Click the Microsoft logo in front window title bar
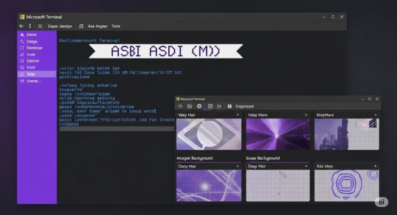Viewport: 397px width, 215px height. 178,99
